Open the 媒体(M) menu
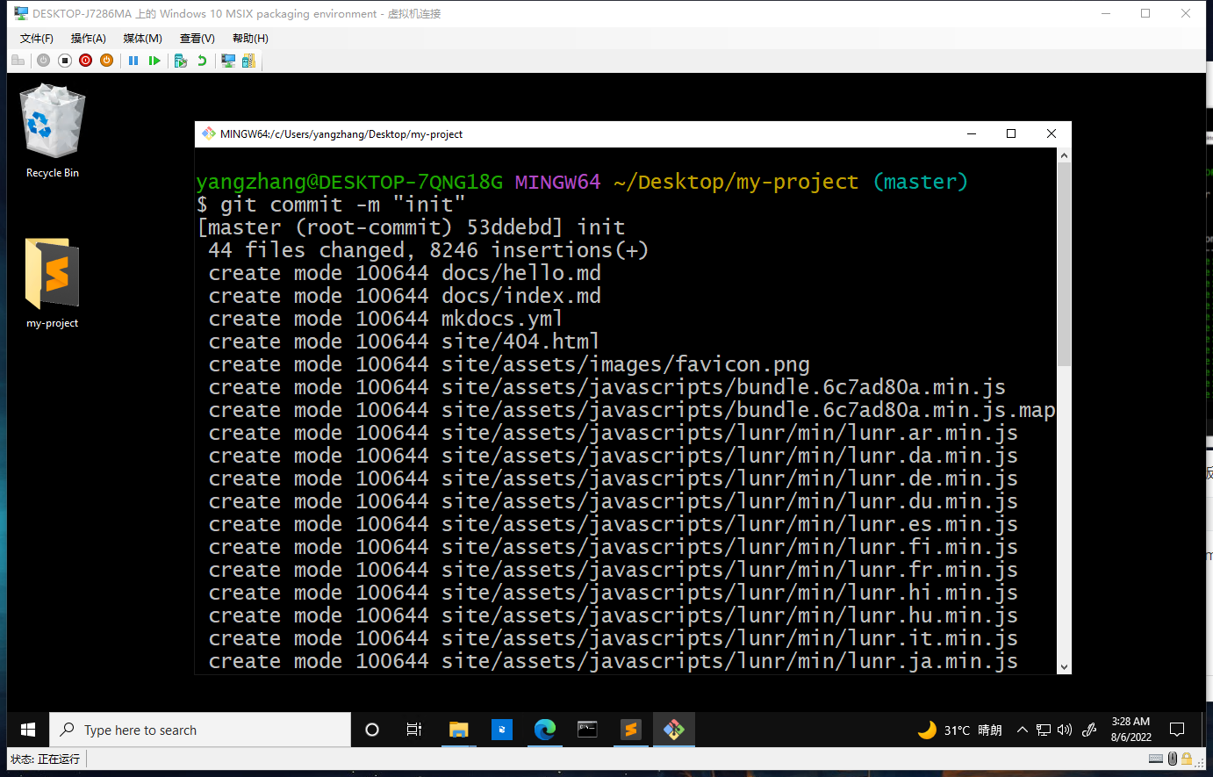 [142, 39]
